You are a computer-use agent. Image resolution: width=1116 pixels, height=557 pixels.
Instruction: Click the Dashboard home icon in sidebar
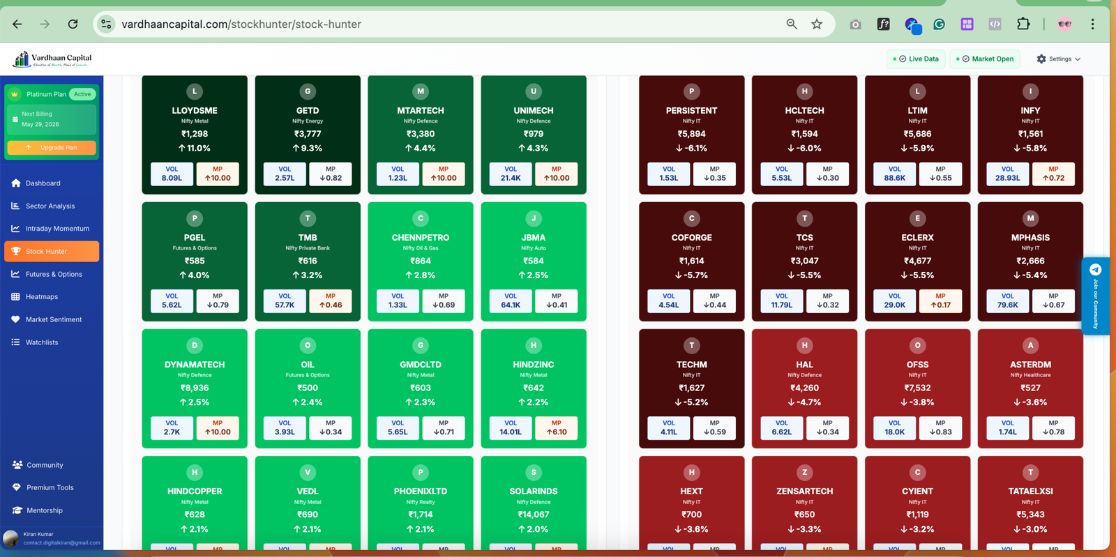point(16,183)
